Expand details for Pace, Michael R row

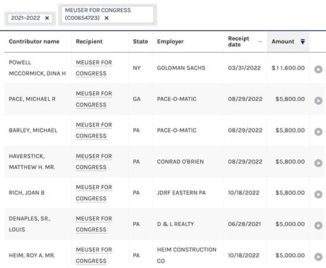click(x=318, y=100)
